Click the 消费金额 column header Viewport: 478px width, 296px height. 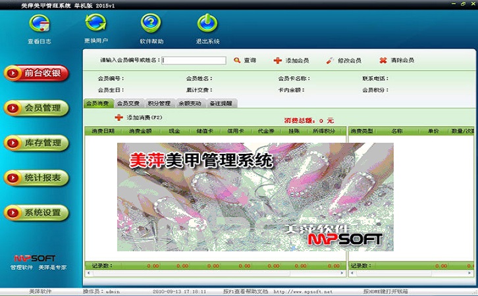point(140,131)
